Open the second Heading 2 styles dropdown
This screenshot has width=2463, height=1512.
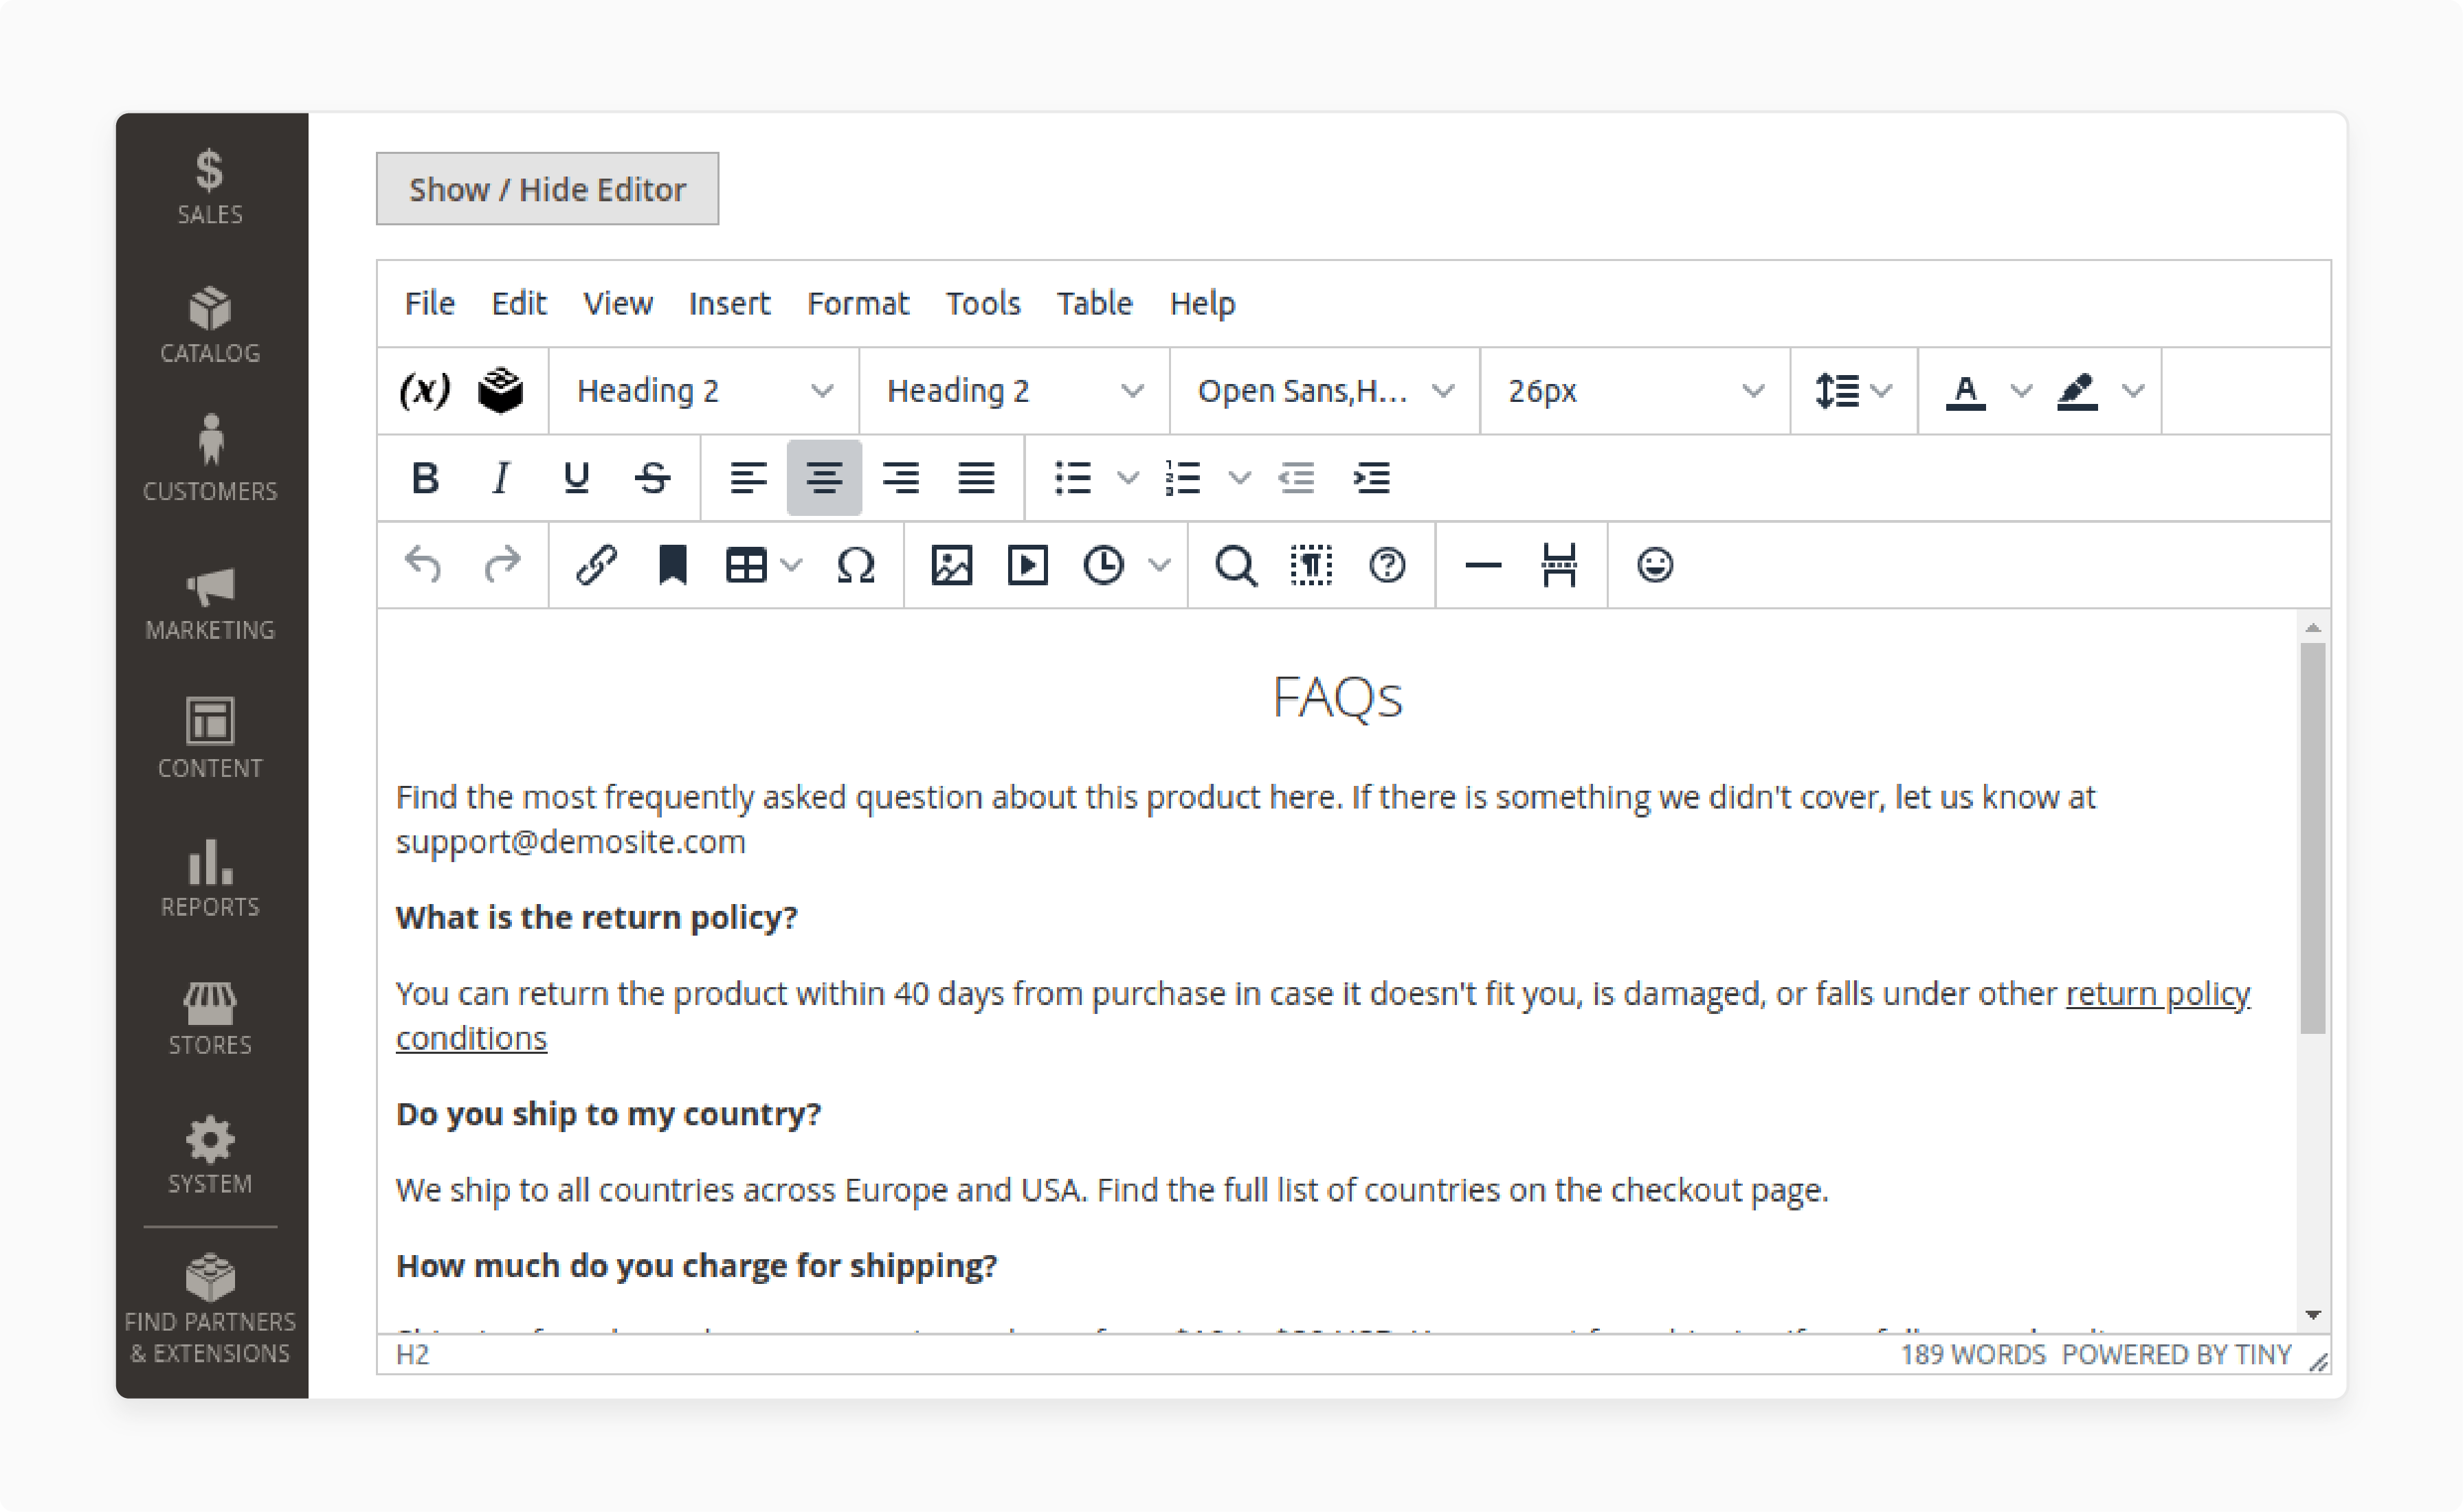(1014, 390)
